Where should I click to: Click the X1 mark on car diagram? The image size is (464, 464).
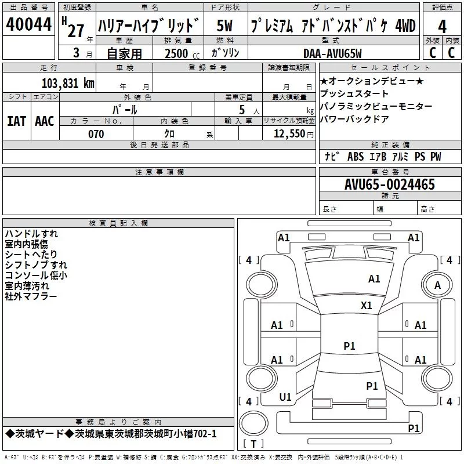click(366, 306)
